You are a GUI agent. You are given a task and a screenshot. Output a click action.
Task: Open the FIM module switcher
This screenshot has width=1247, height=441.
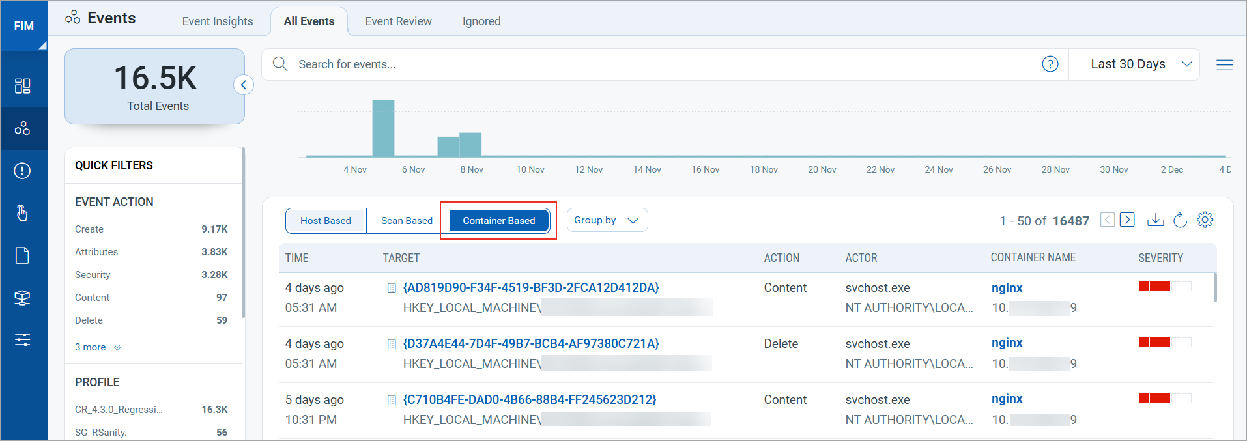(24, 26)
